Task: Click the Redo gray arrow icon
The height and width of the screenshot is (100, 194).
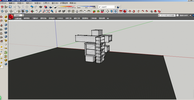Action: point(36,7)
